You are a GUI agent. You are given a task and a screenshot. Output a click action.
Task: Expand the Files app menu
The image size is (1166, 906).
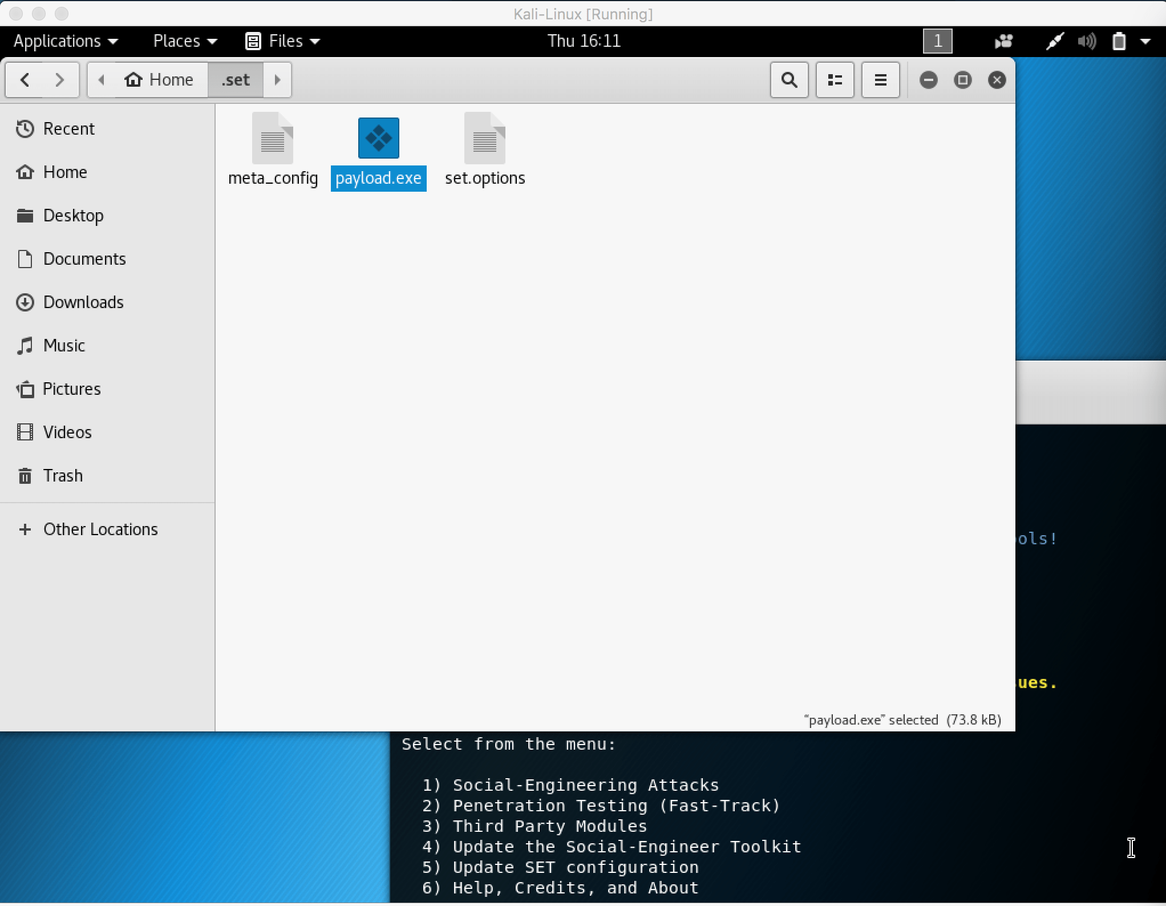pos(283,41)
